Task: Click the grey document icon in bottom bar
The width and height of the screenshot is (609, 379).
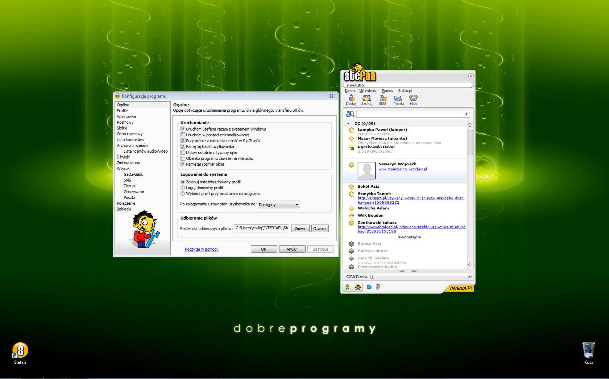Action: pos(378,287)
